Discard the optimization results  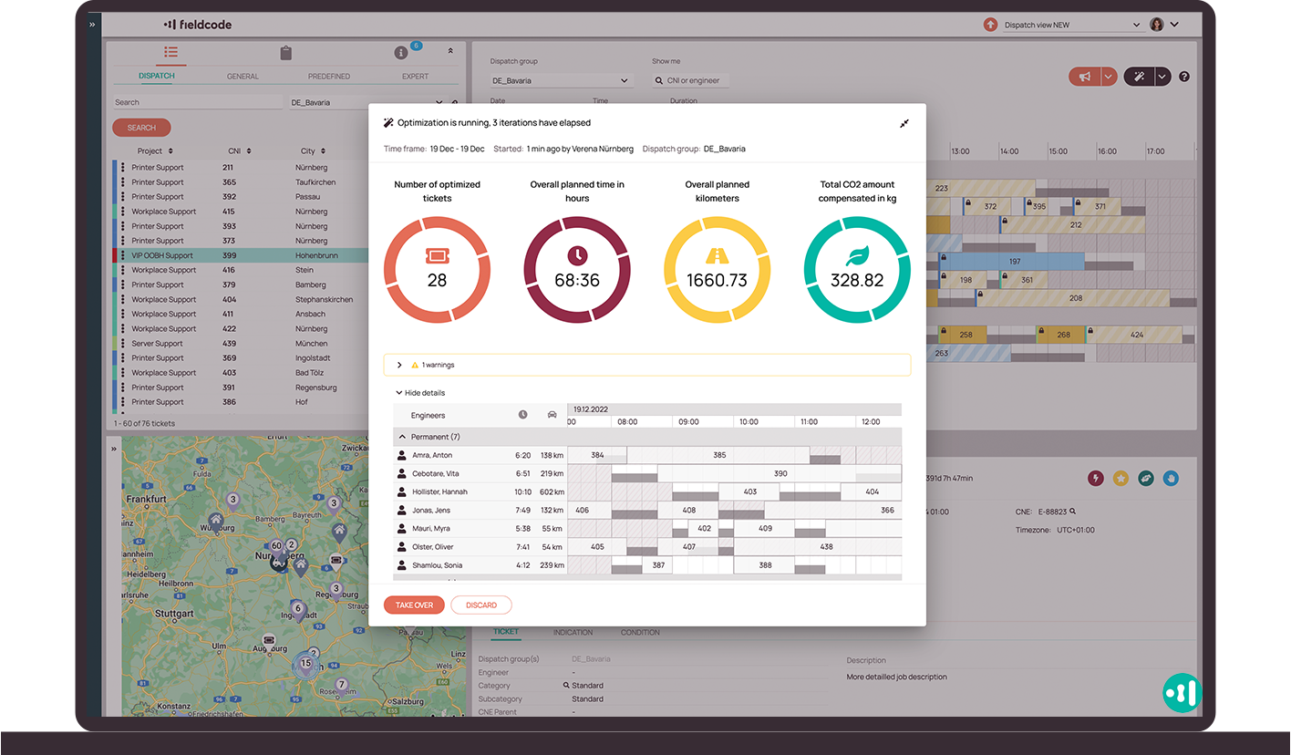(x=481, y=605)
